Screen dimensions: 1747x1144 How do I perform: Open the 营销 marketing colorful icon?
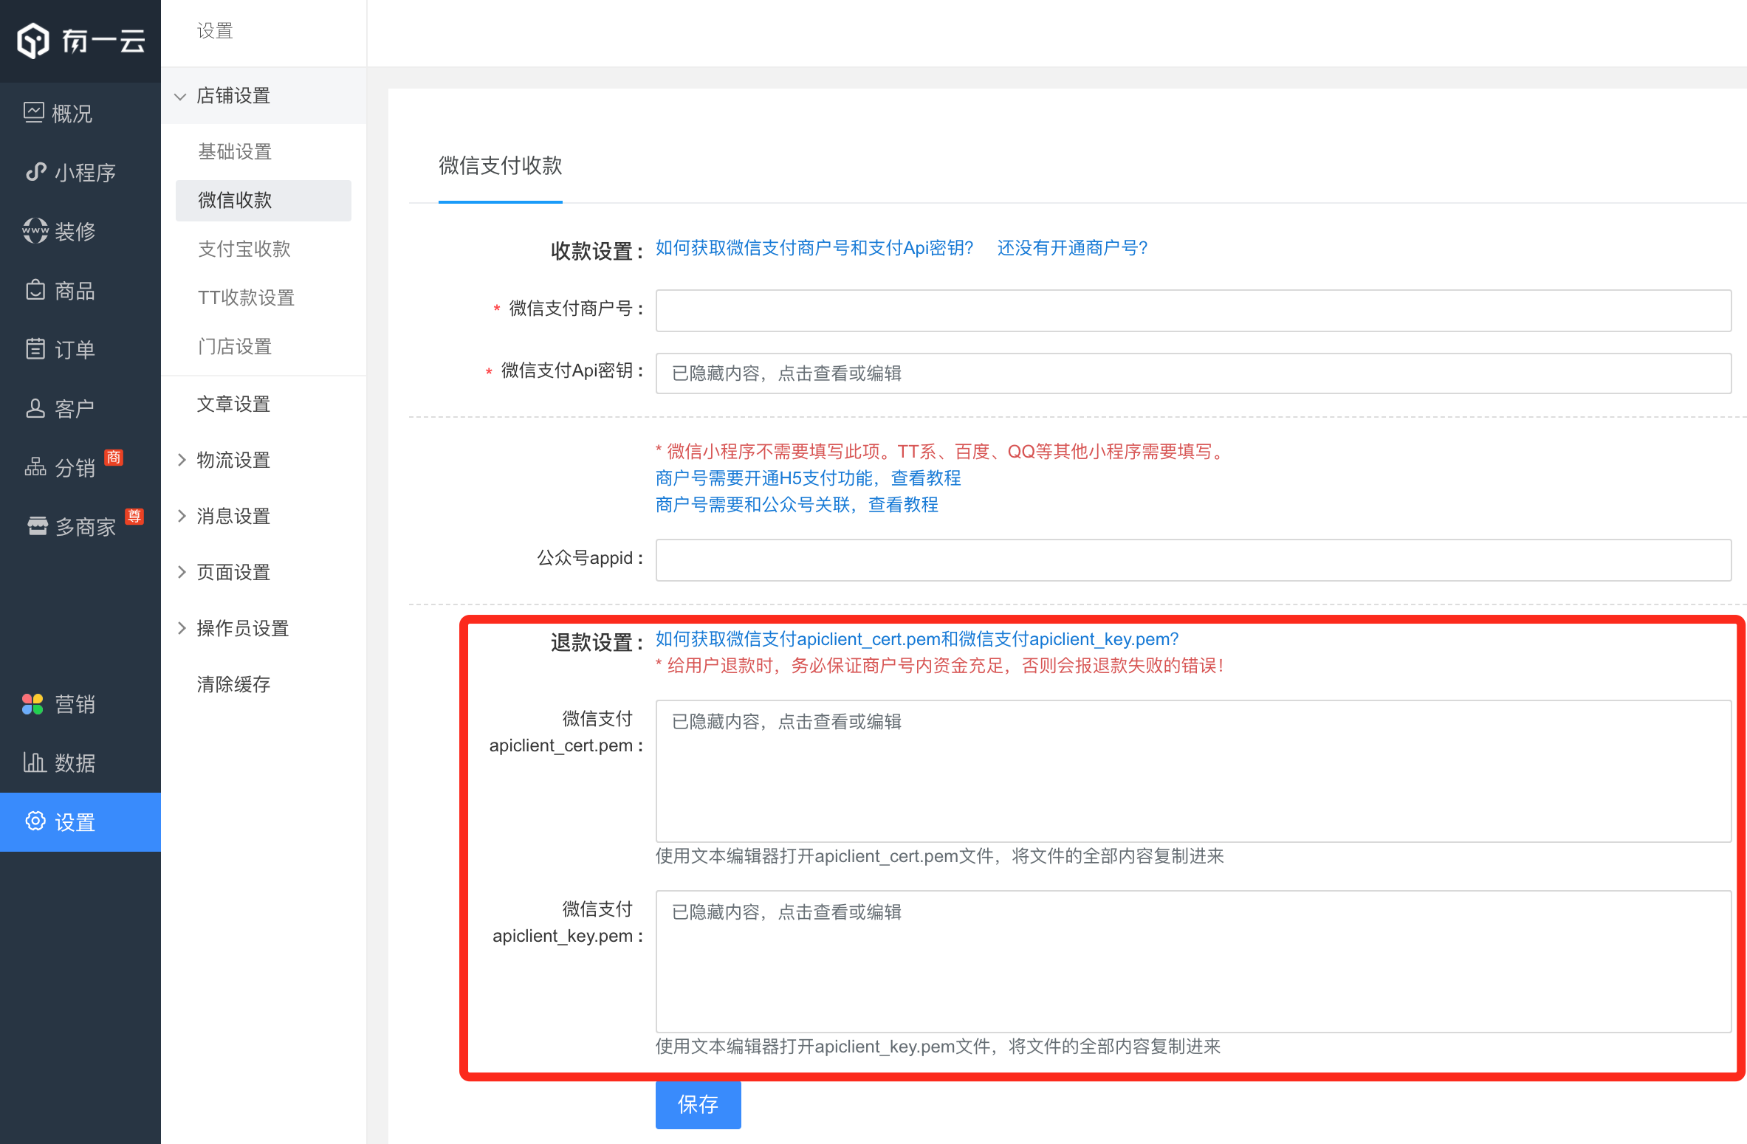[x=32, y=704]
